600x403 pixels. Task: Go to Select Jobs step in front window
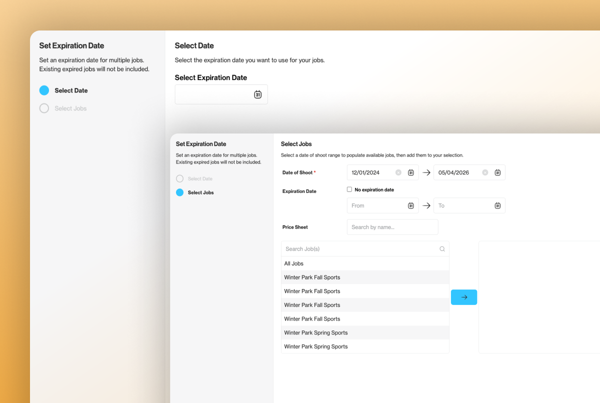pyautogui.click(x=195, y=192)
